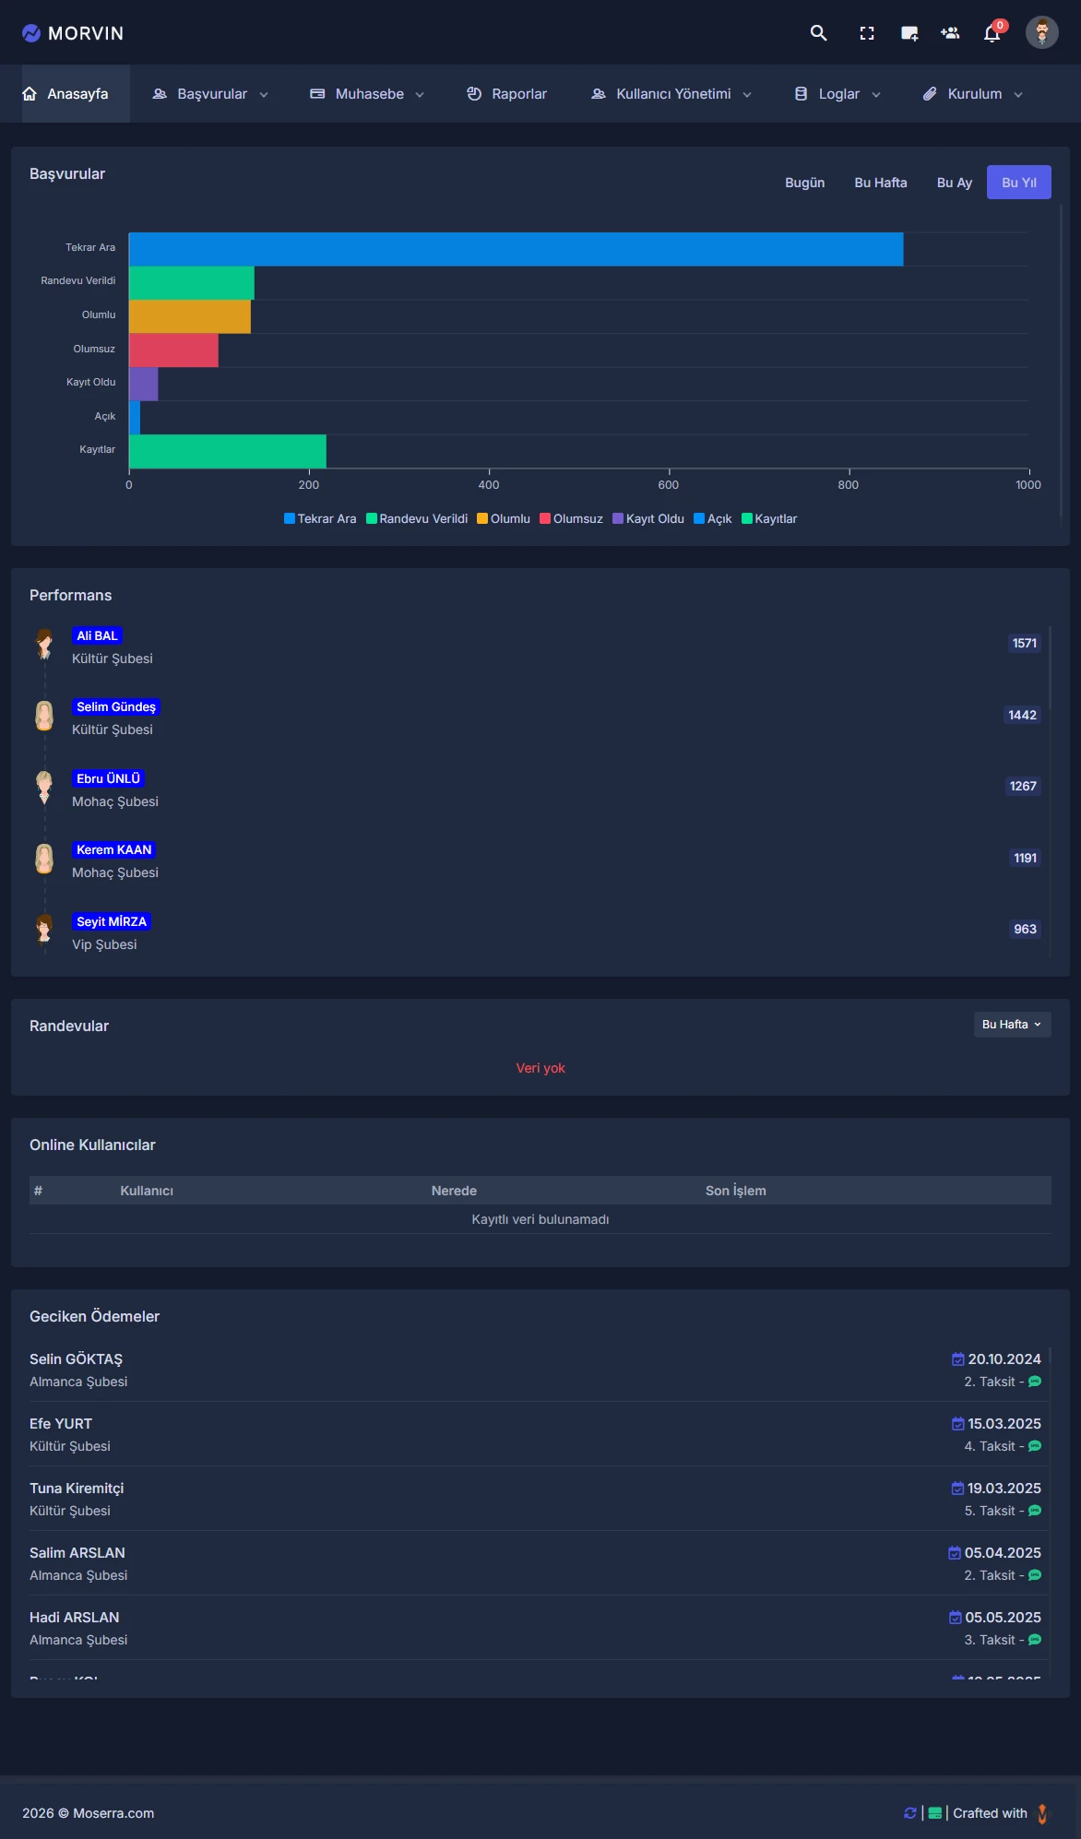Click Kerem KAAN's avatar

(x=44, y=859)
